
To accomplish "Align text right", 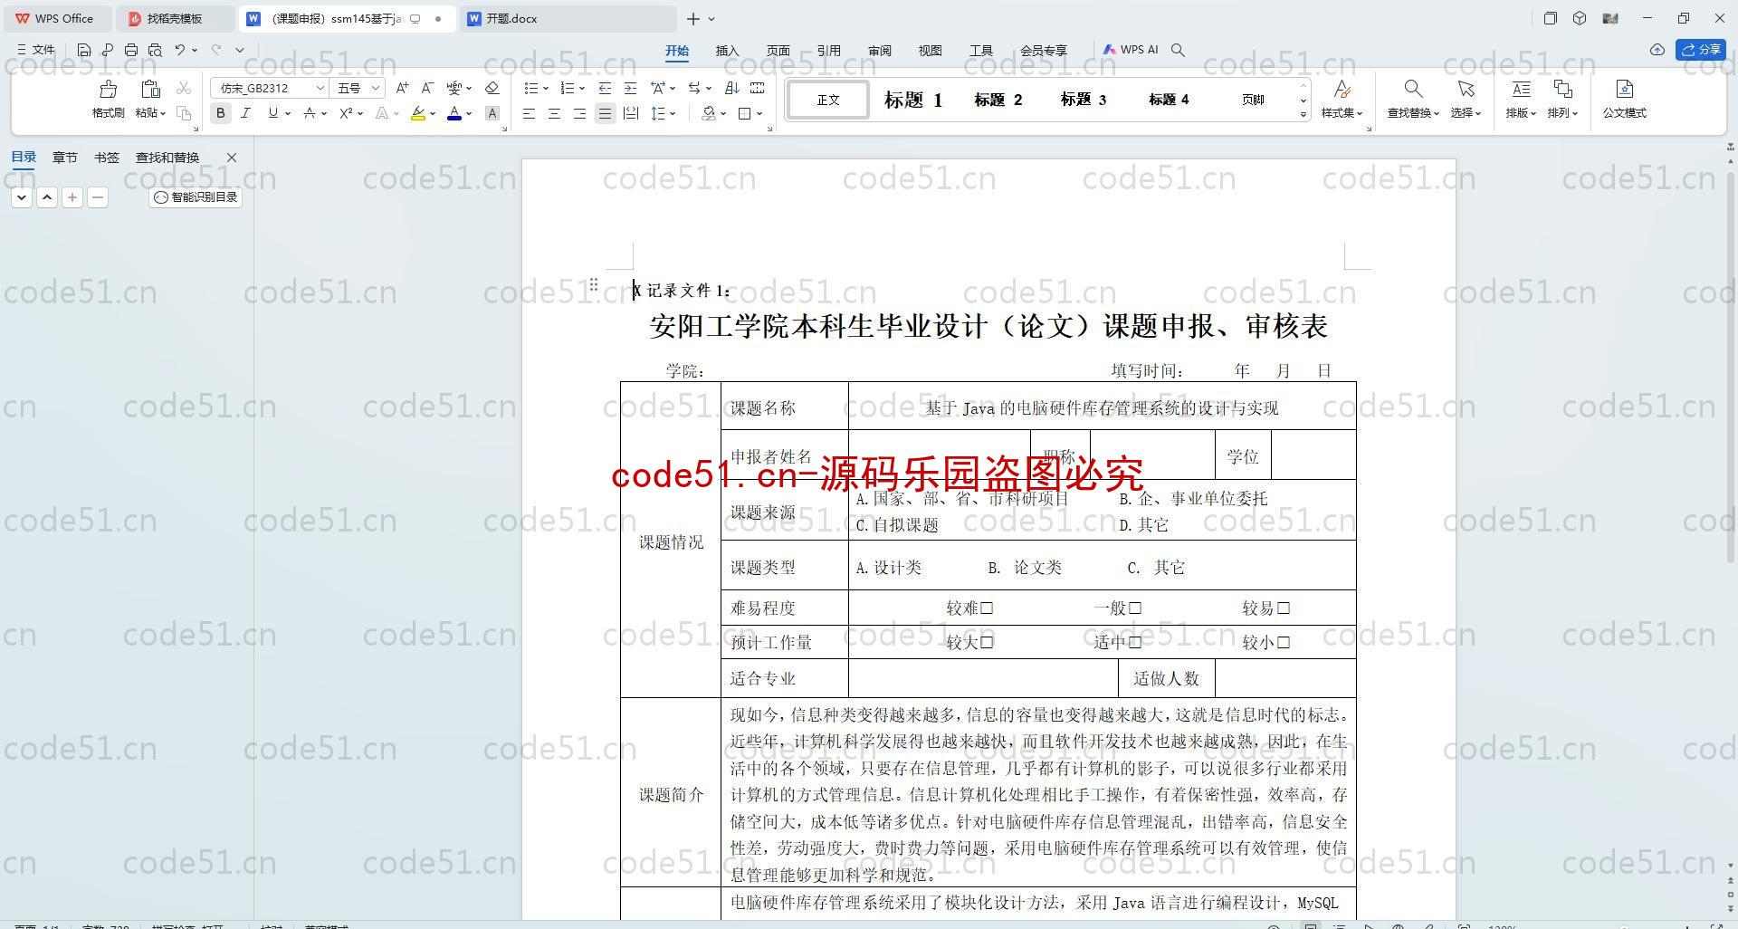I will 579,113.
